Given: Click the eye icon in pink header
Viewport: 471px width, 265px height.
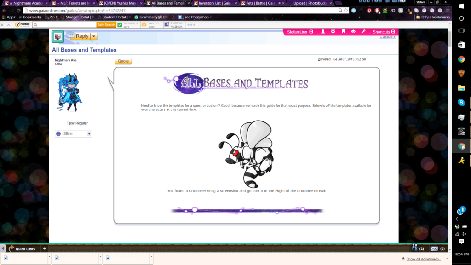Looking at the screenshot, I should click(353, 32).
